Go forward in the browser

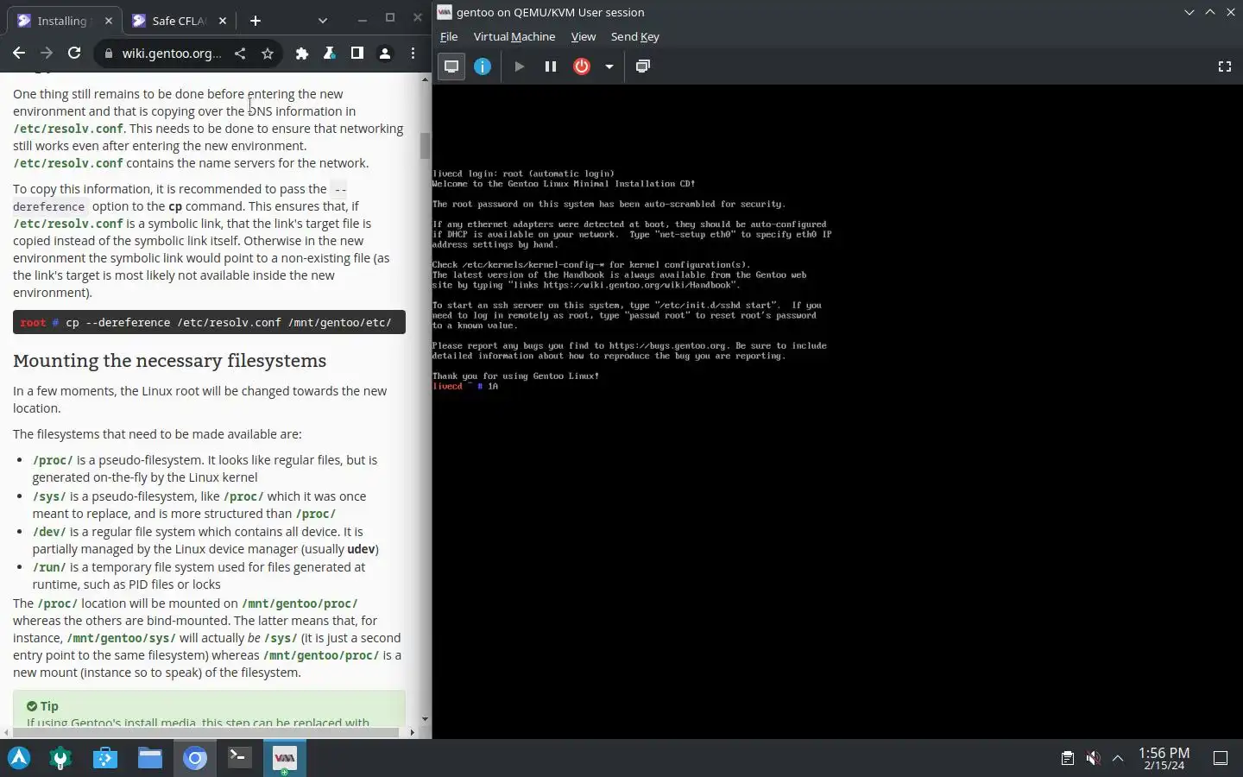coord(47,54)
